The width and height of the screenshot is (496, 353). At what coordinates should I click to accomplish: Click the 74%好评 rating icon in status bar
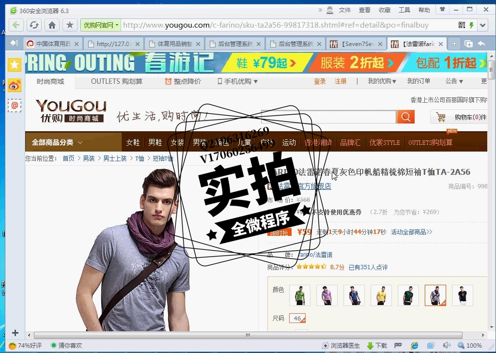[26, 345]
